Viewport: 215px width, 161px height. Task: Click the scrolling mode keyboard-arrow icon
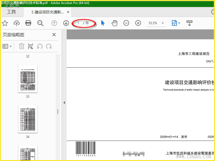pyautogui.click(x=189, y=23)
